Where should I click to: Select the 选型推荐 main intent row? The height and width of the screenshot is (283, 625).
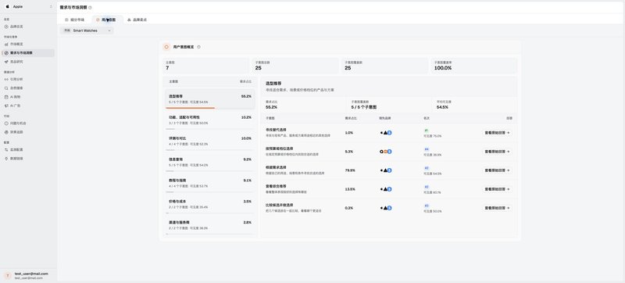tap(209, 99)
